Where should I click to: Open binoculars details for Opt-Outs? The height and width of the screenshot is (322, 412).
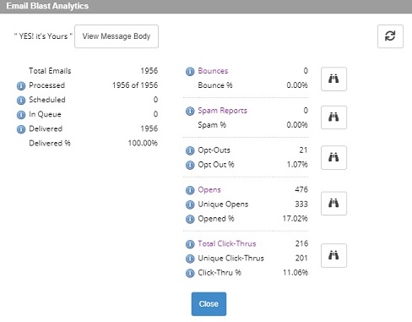[x=333, y=157]
